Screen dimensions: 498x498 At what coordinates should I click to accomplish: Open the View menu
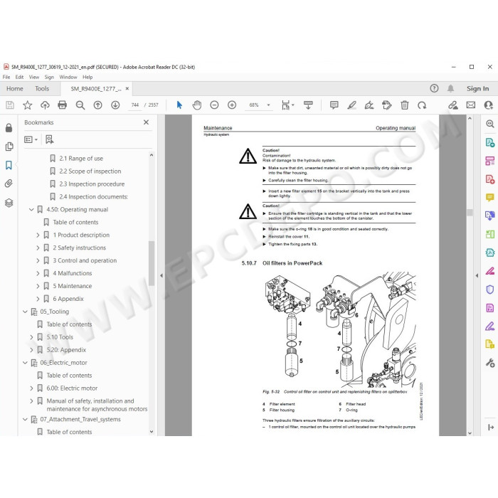click(x=34, y=77)
